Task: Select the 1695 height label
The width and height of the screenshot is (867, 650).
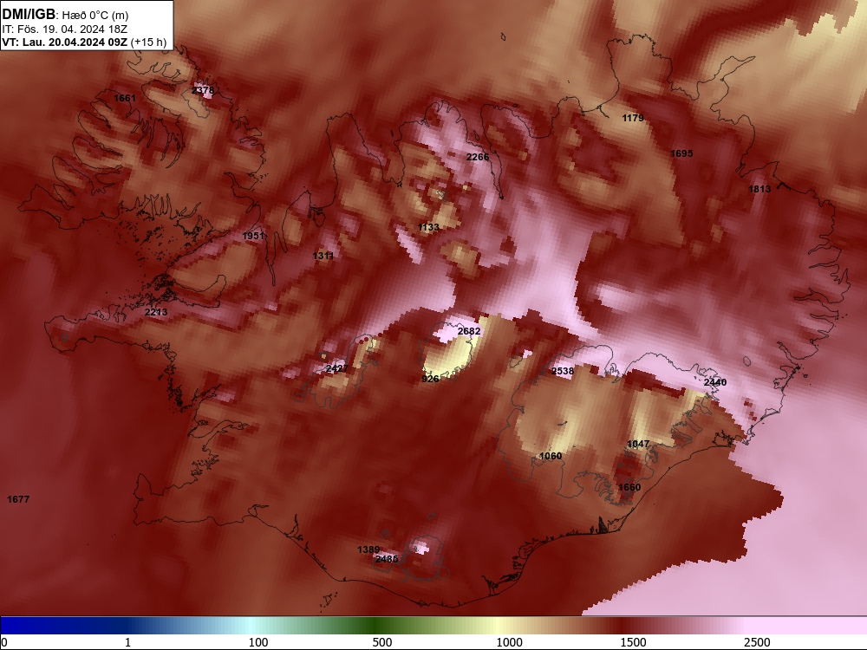Action: [681, 153]
